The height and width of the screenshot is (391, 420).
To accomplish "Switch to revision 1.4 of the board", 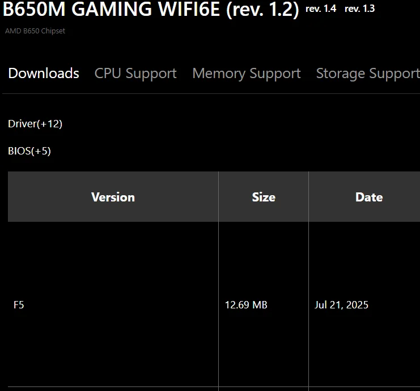I will tap(320, 8).
